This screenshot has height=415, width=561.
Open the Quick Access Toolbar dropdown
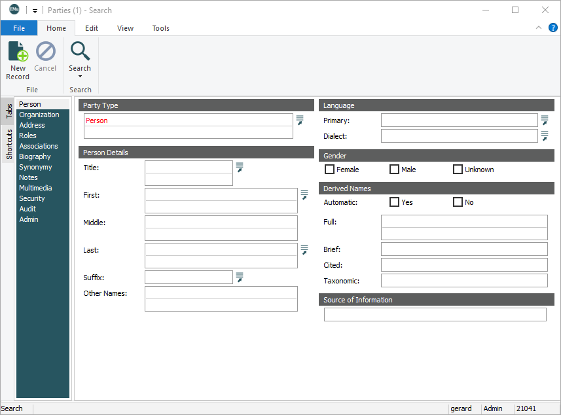tap(35, 10)
